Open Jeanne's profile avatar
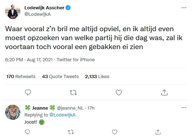 point(13,112)
